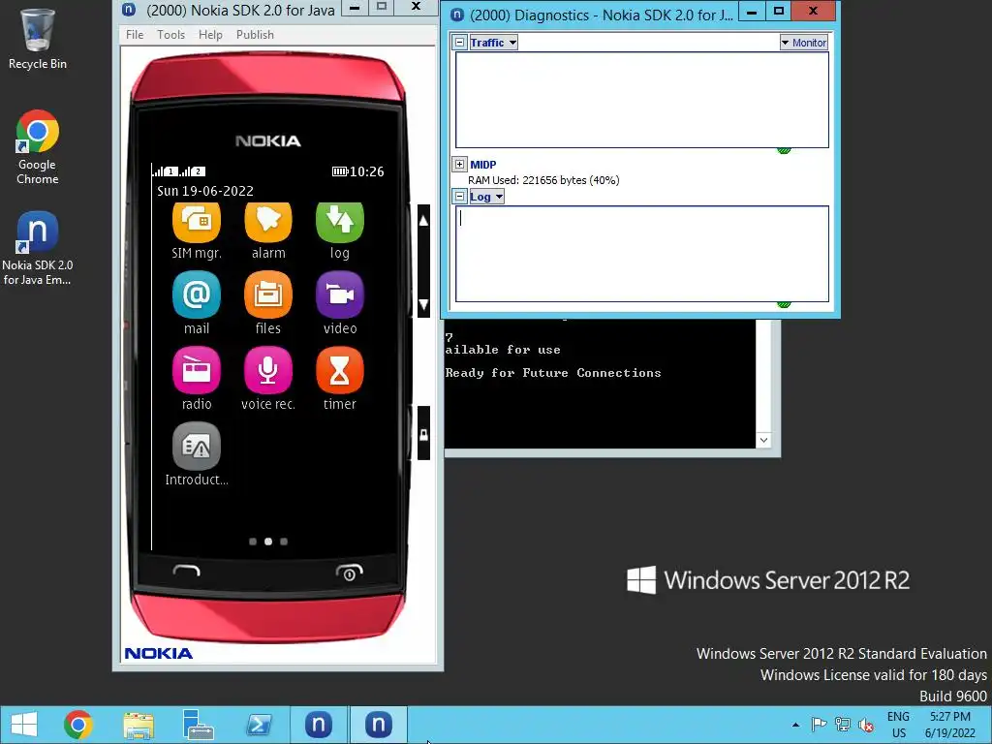This screenshot has height=744, width=992.
Task: Tap the phone's call key
Action: tap(187, 572)
